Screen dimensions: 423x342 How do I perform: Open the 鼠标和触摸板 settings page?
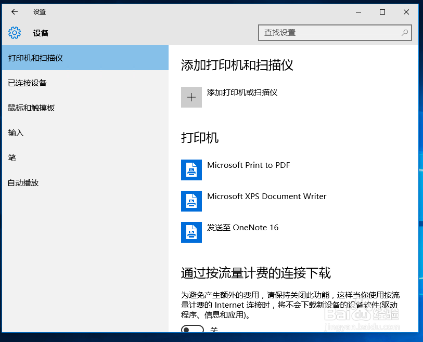coord(31,108)
